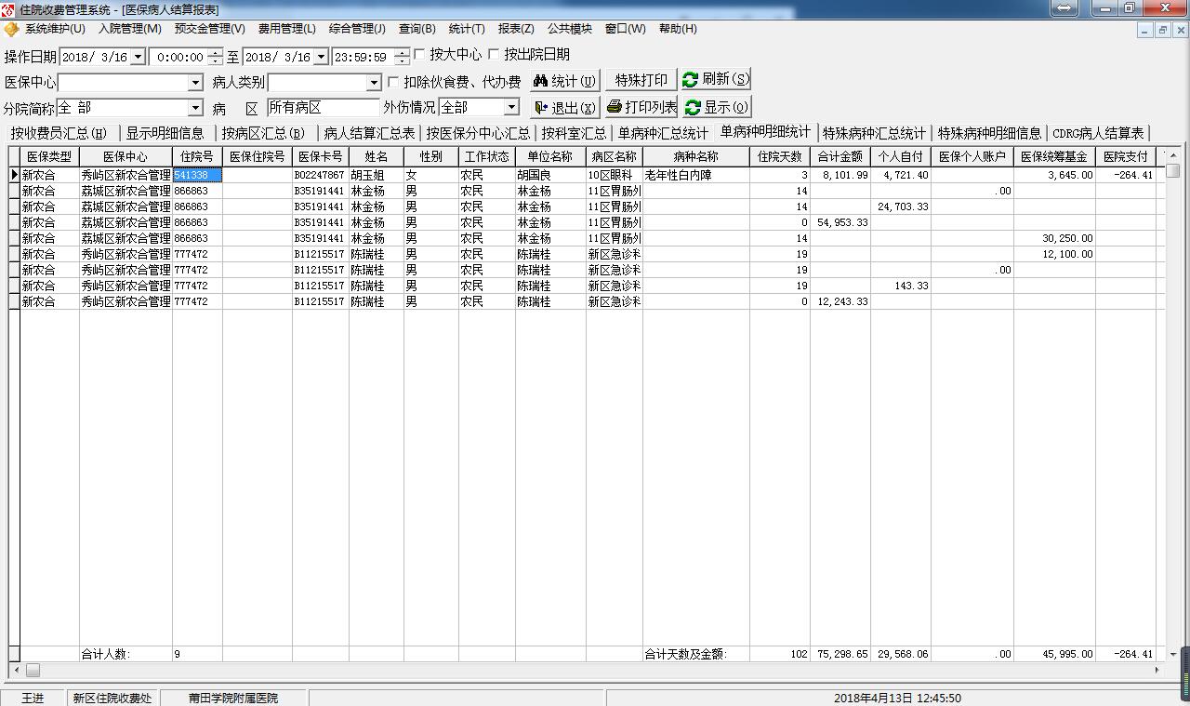The width and height of the screenshot is (1190, 706).
Task: Click the horizontal scrollbar right arrow
Action: (x=1157, y=670)
